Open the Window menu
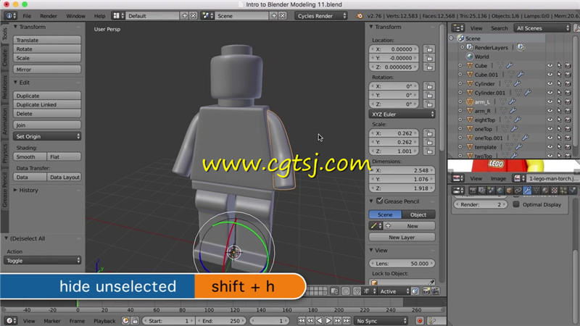Image resolution: width=580 pixels, height=326 pixels. tap(75, 16)
